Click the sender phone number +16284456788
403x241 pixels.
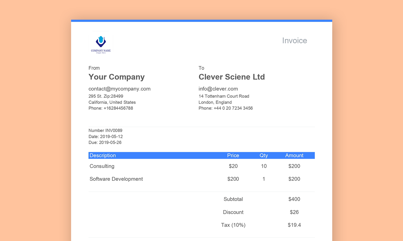pos(118,108)
